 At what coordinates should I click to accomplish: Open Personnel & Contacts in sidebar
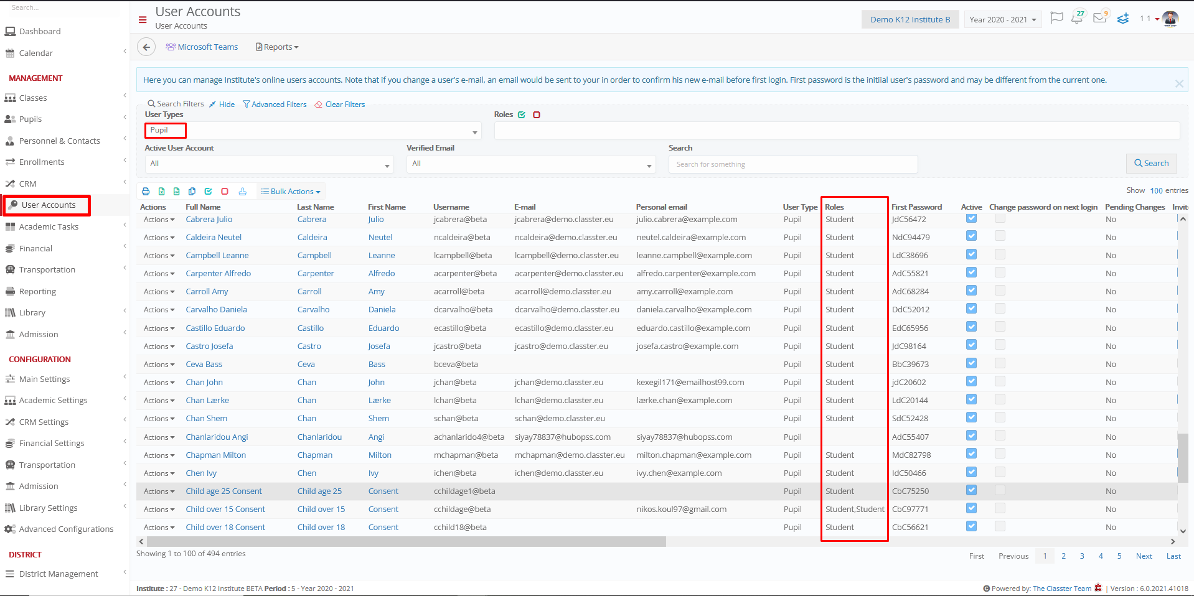point(60,141)
